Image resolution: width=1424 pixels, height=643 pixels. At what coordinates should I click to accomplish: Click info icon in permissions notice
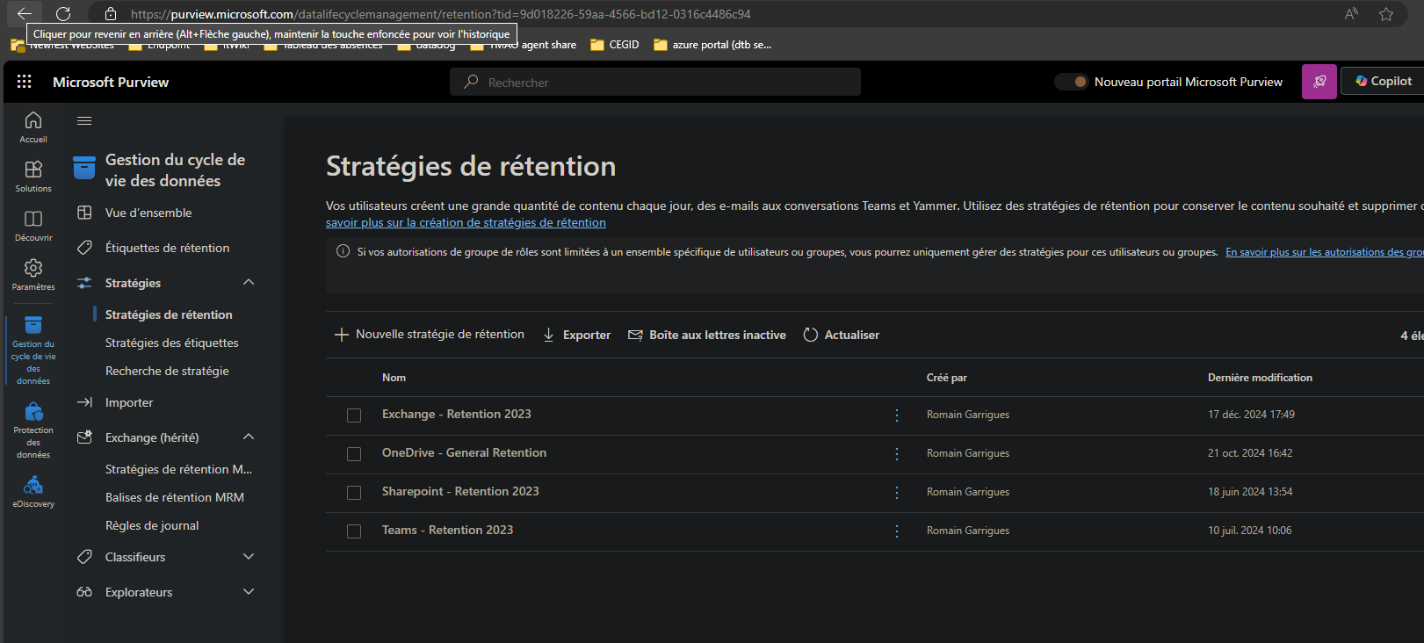pyautogui.click(x=343, y=251)
